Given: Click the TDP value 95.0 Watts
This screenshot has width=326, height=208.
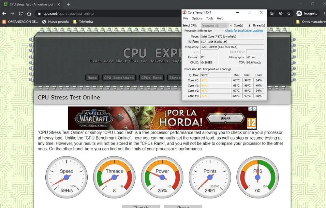Looking at the screenshot, I should click(255, 62).
